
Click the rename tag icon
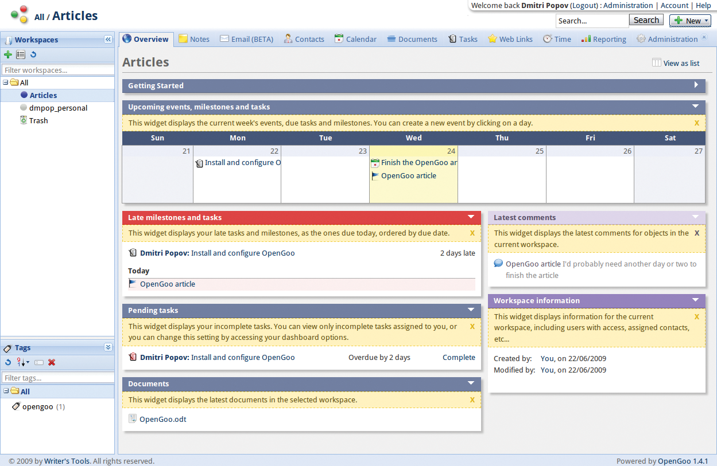point(39,362)
